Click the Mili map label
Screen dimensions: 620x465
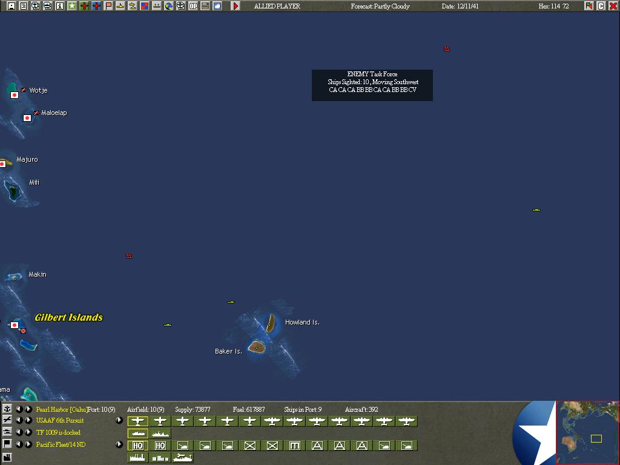[34, 182]
